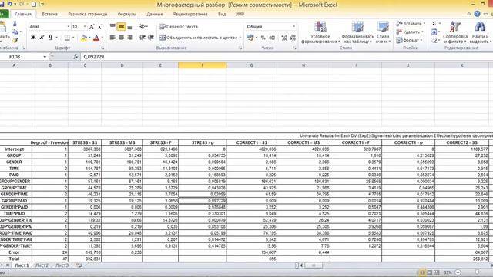Apply percent style format
The height and width of the screenshot is (277, 493).
pyautogui.click(x=263, y=38)
